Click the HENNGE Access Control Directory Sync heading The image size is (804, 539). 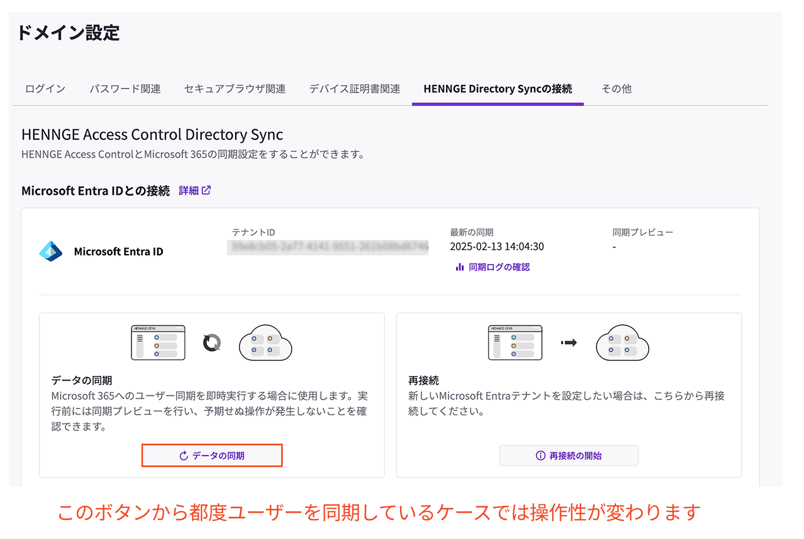click(152, 135)
